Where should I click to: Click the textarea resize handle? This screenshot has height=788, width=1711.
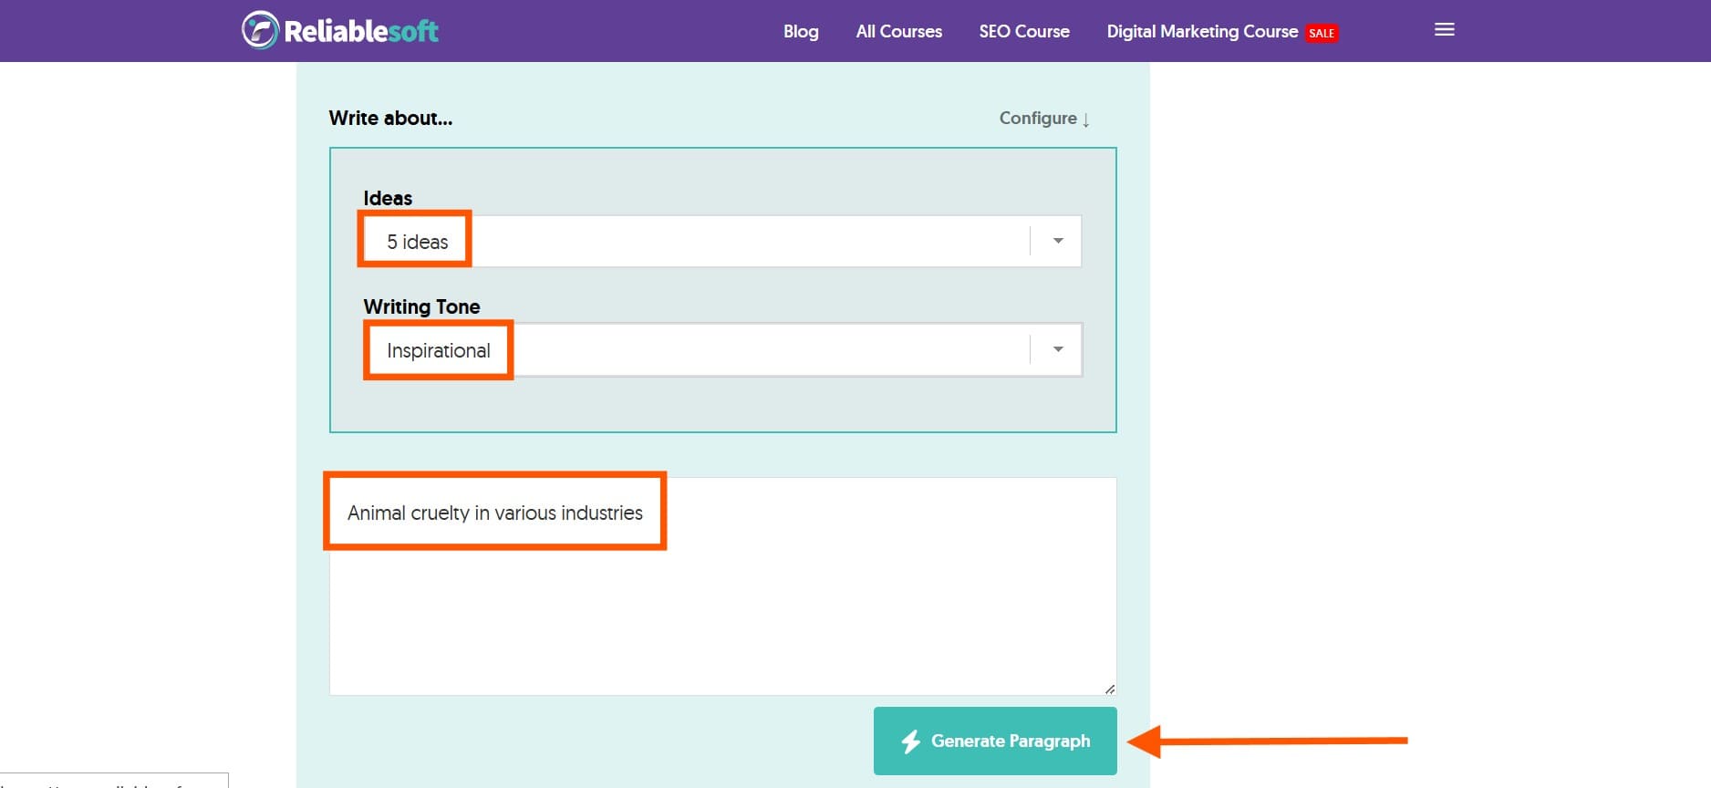(1109, 689)
